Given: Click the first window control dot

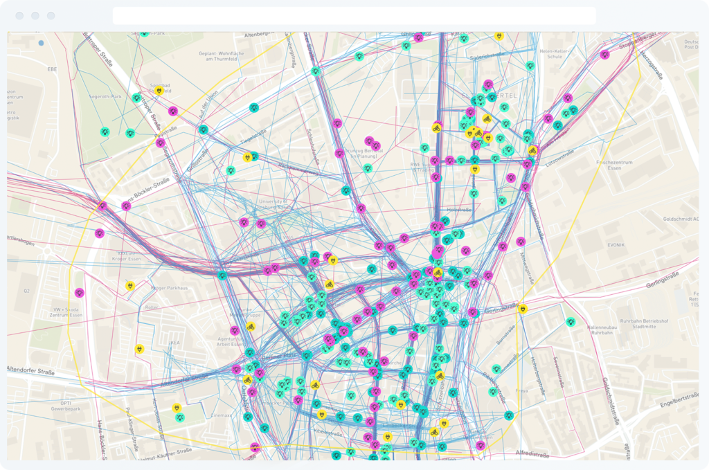Looking at the screenshot, I should (19, 15).
